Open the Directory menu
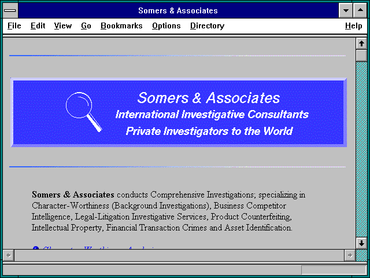 [207, 25]
